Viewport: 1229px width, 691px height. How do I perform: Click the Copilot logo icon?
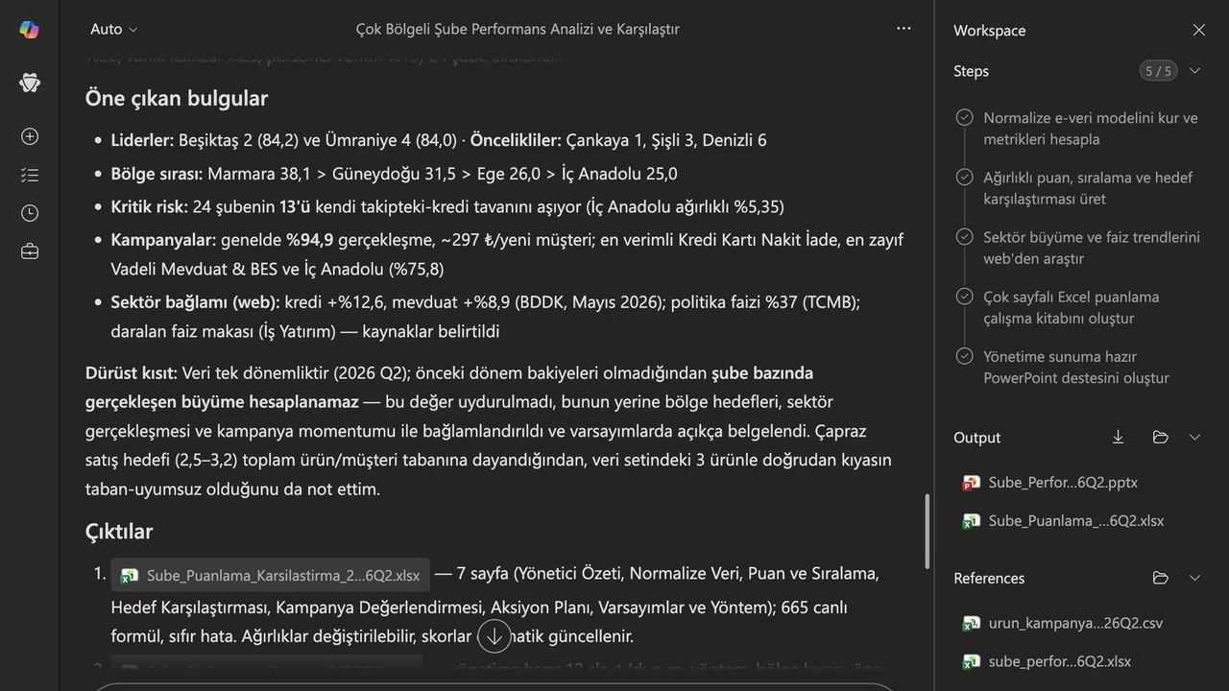[29, 30]
